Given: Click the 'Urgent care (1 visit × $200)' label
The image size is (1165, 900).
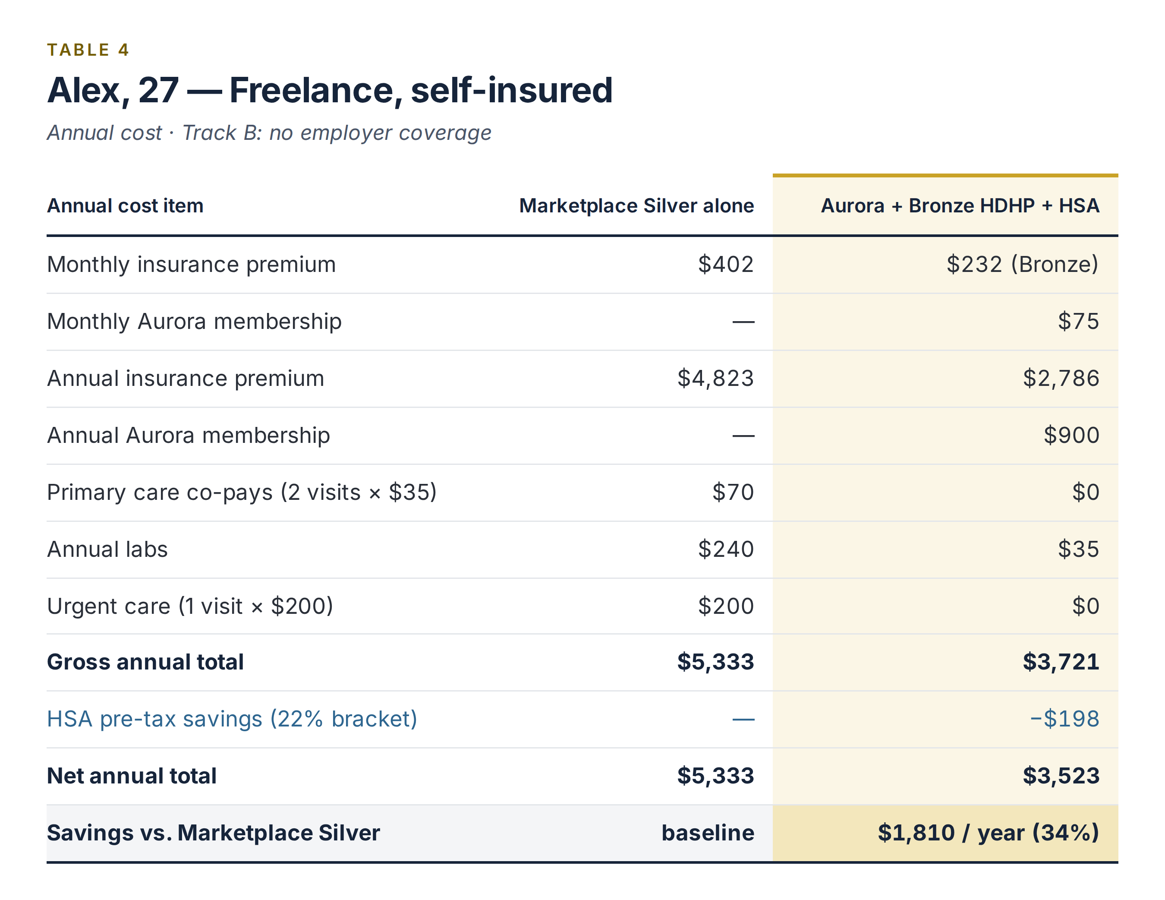Looking at the screenshot, I should 190,606.
